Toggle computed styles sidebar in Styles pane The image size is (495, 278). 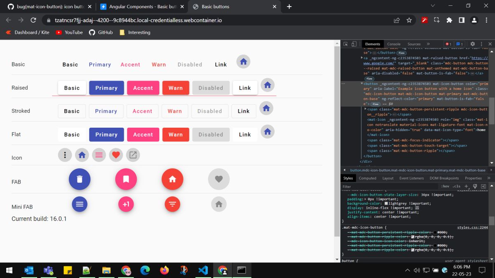(x=483, y=186)
